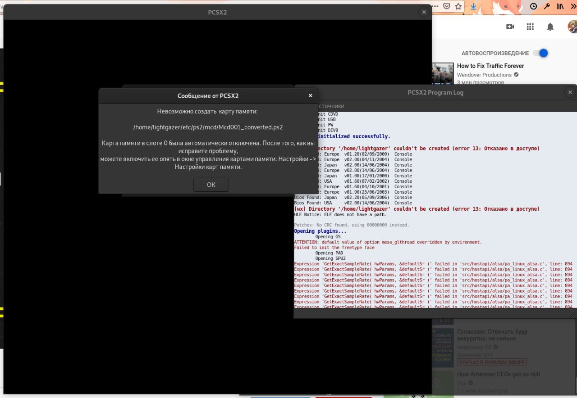The height and width of the screenshot is (398, 577).
Task: Click the 'Opening PAD' log line
Action: tap(329, 253)
